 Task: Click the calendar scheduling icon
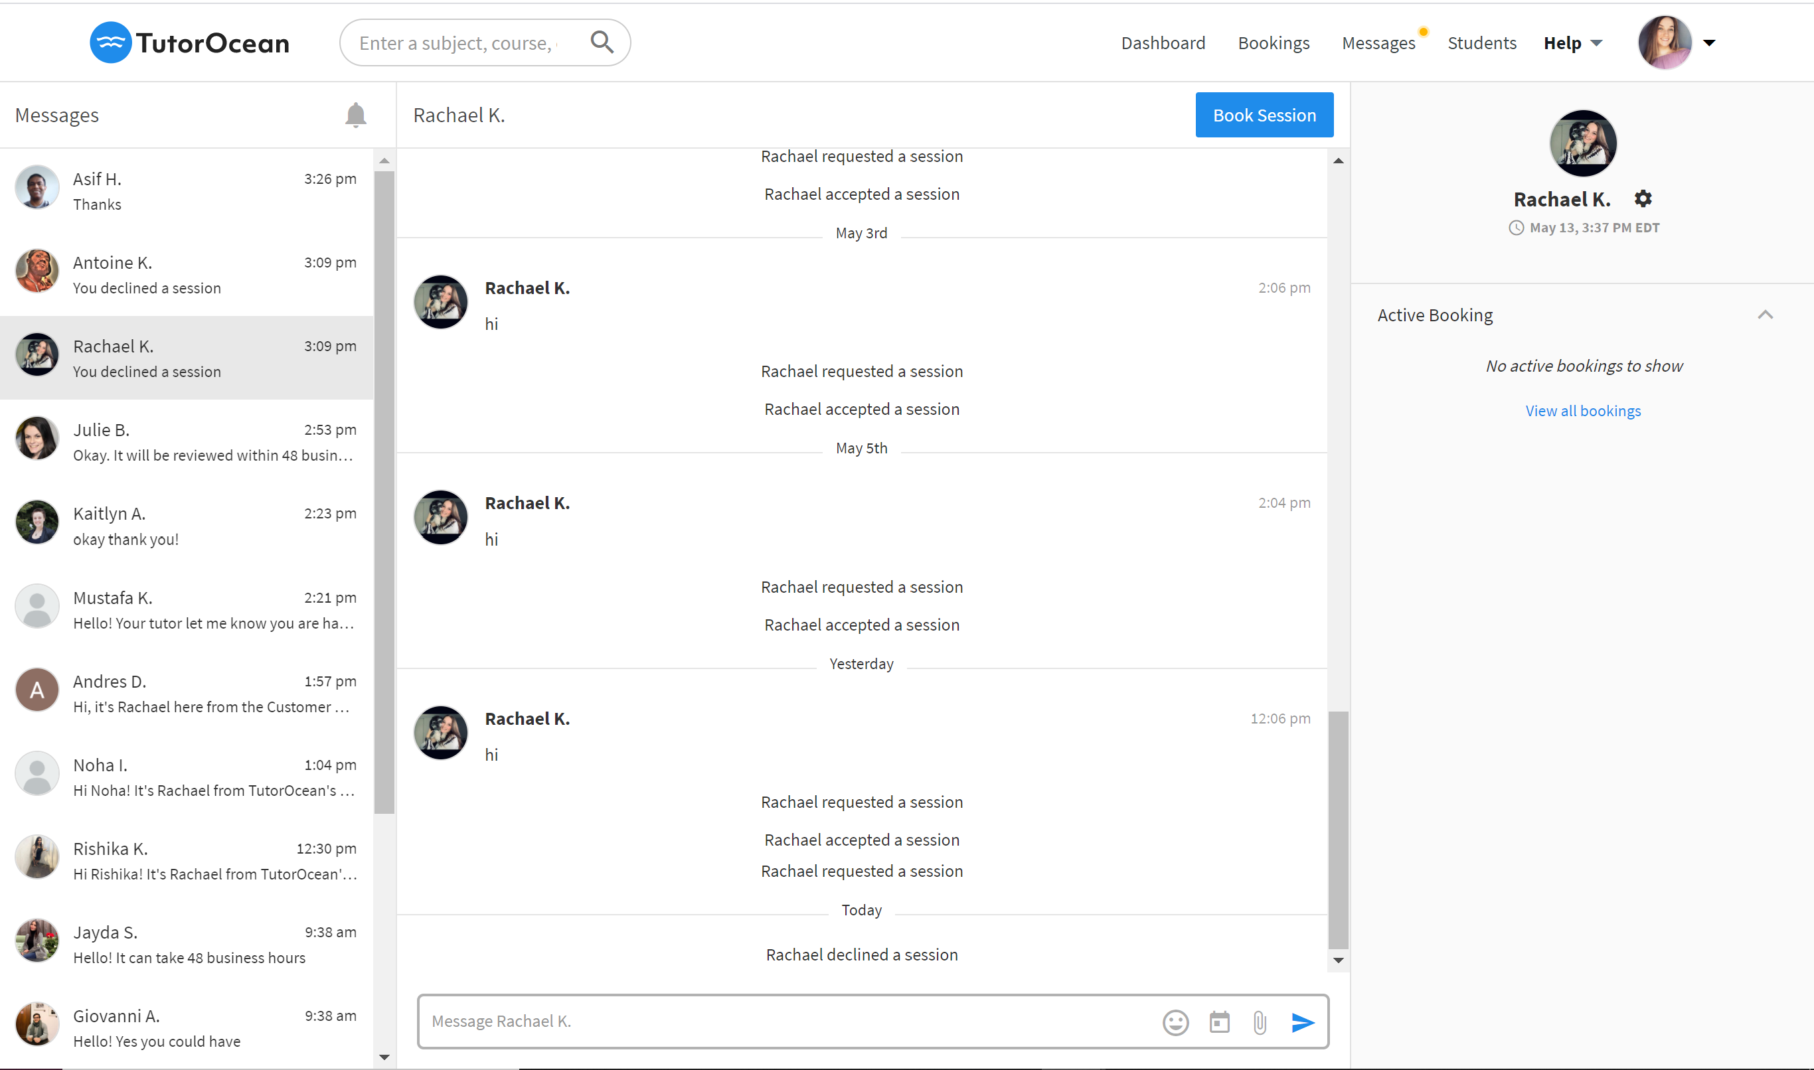click(x=1219, y=1022)
